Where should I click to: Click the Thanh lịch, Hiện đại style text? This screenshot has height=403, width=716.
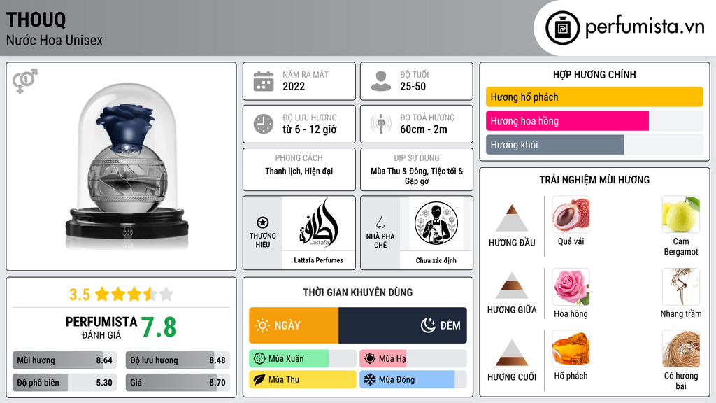[x=299, y=171]
